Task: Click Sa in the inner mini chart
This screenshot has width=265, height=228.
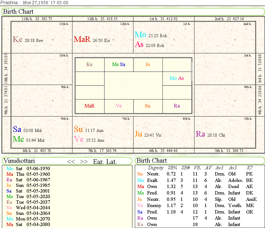Action: point(123,65)
